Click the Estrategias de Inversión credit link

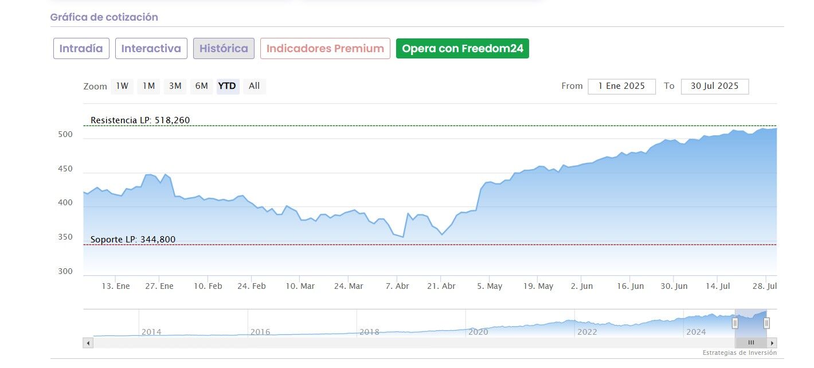(x=739, y=353)
